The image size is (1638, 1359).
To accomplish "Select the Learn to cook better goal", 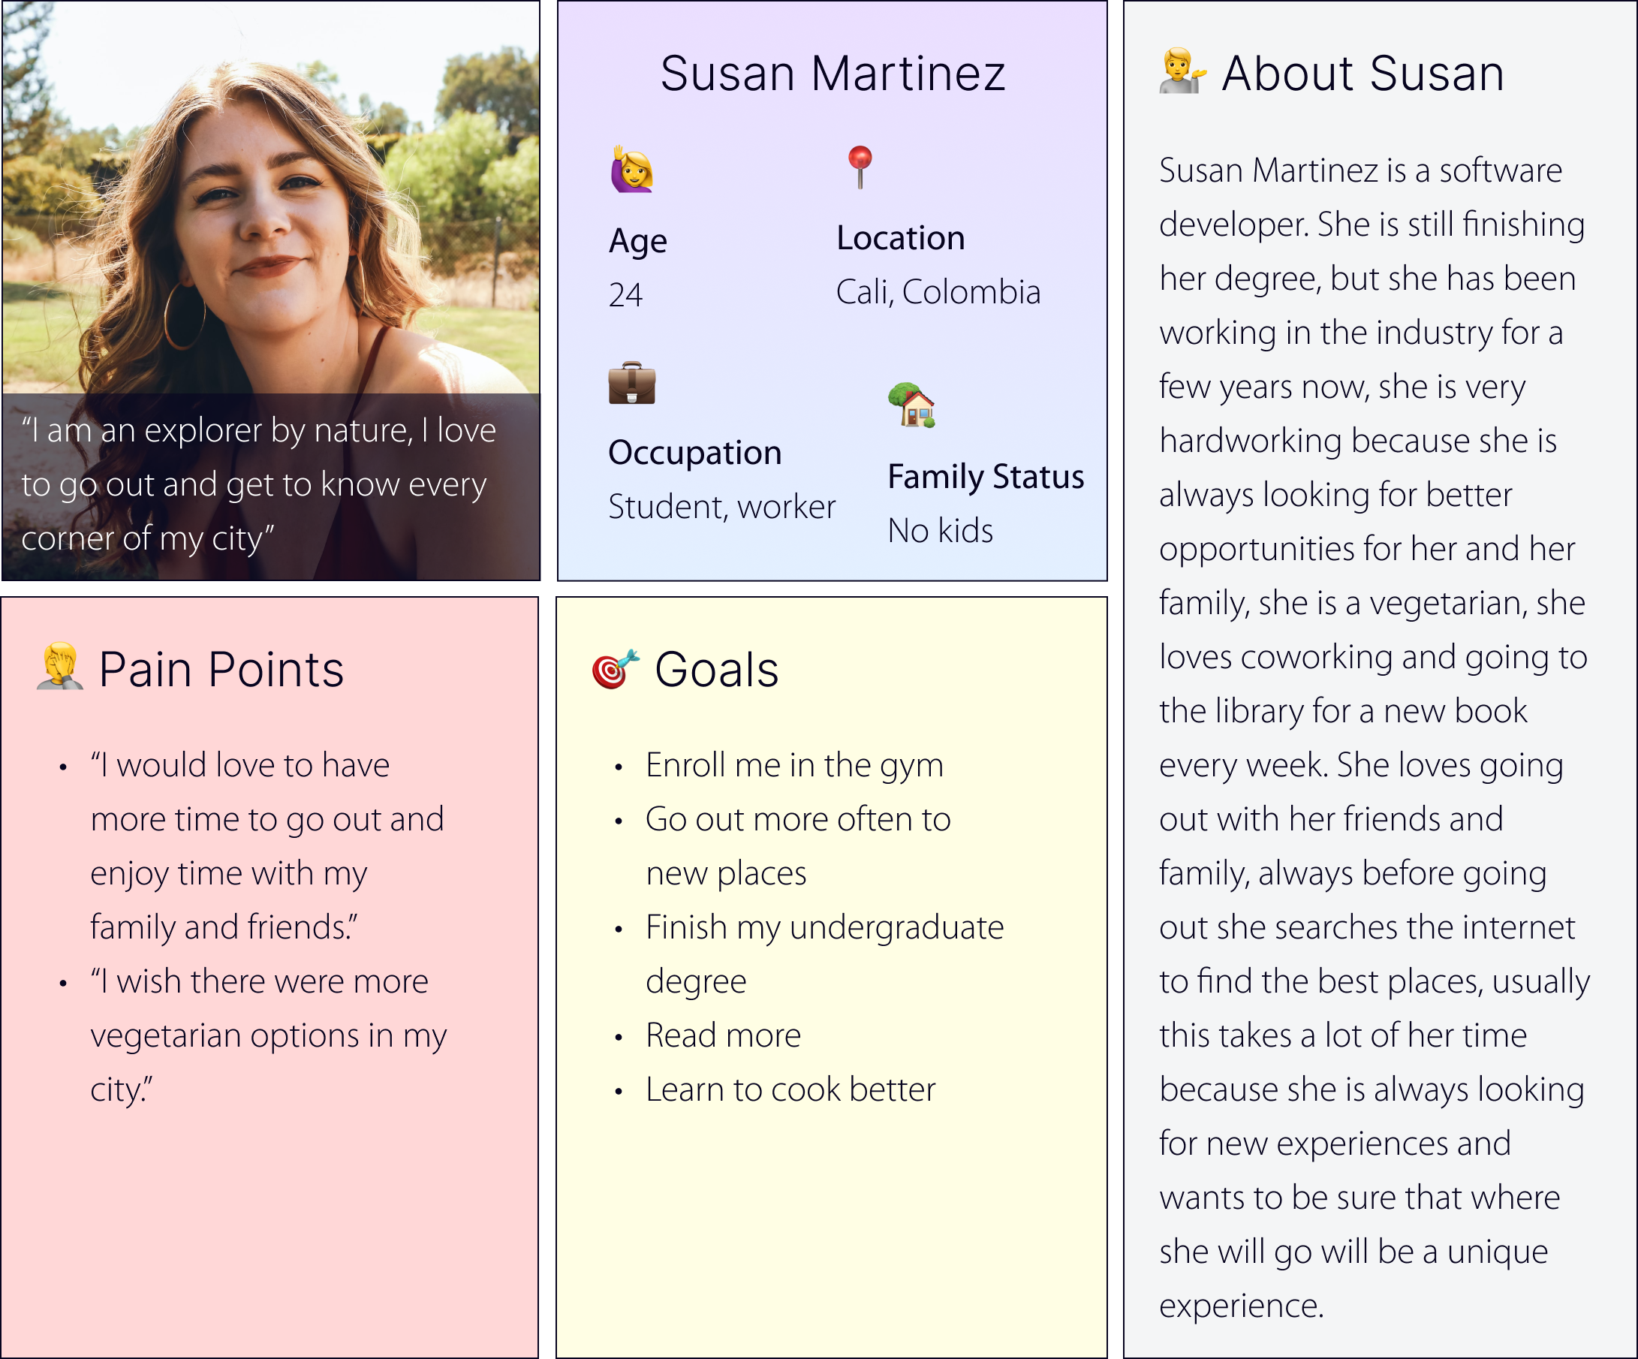I will coord(790,1090).
